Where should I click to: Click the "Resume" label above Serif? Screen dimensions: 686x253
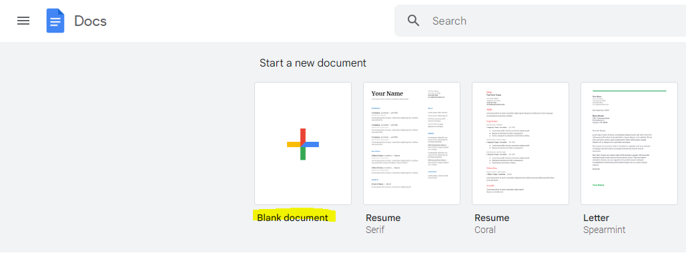[383, 218]
